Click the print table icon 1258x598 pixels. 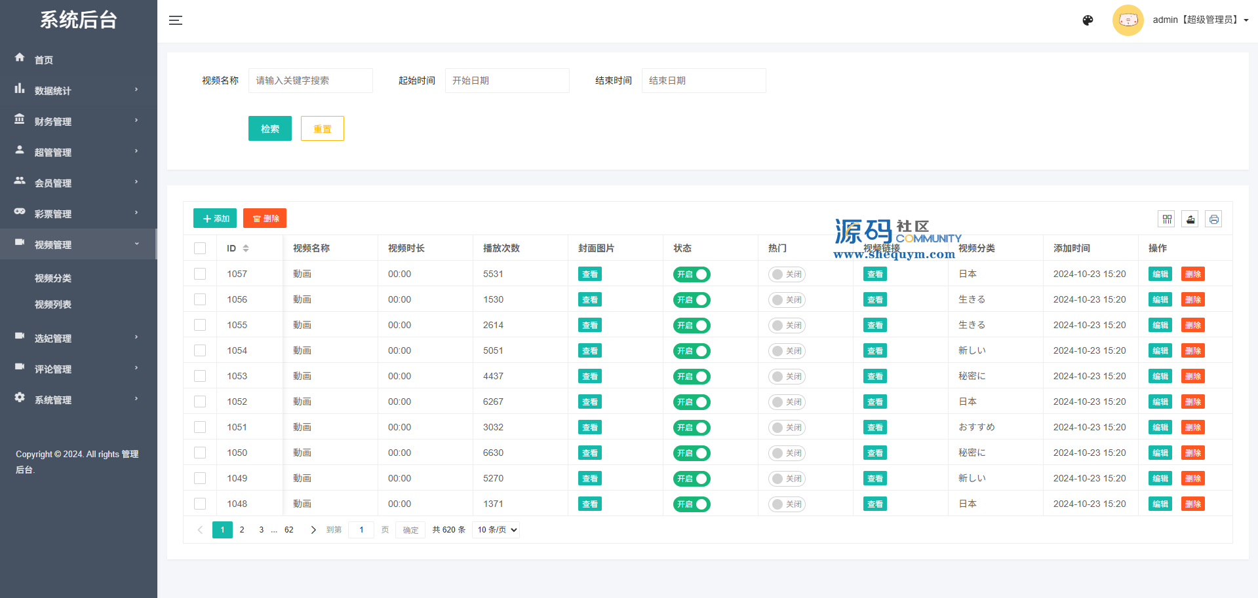click(1214, 219)
